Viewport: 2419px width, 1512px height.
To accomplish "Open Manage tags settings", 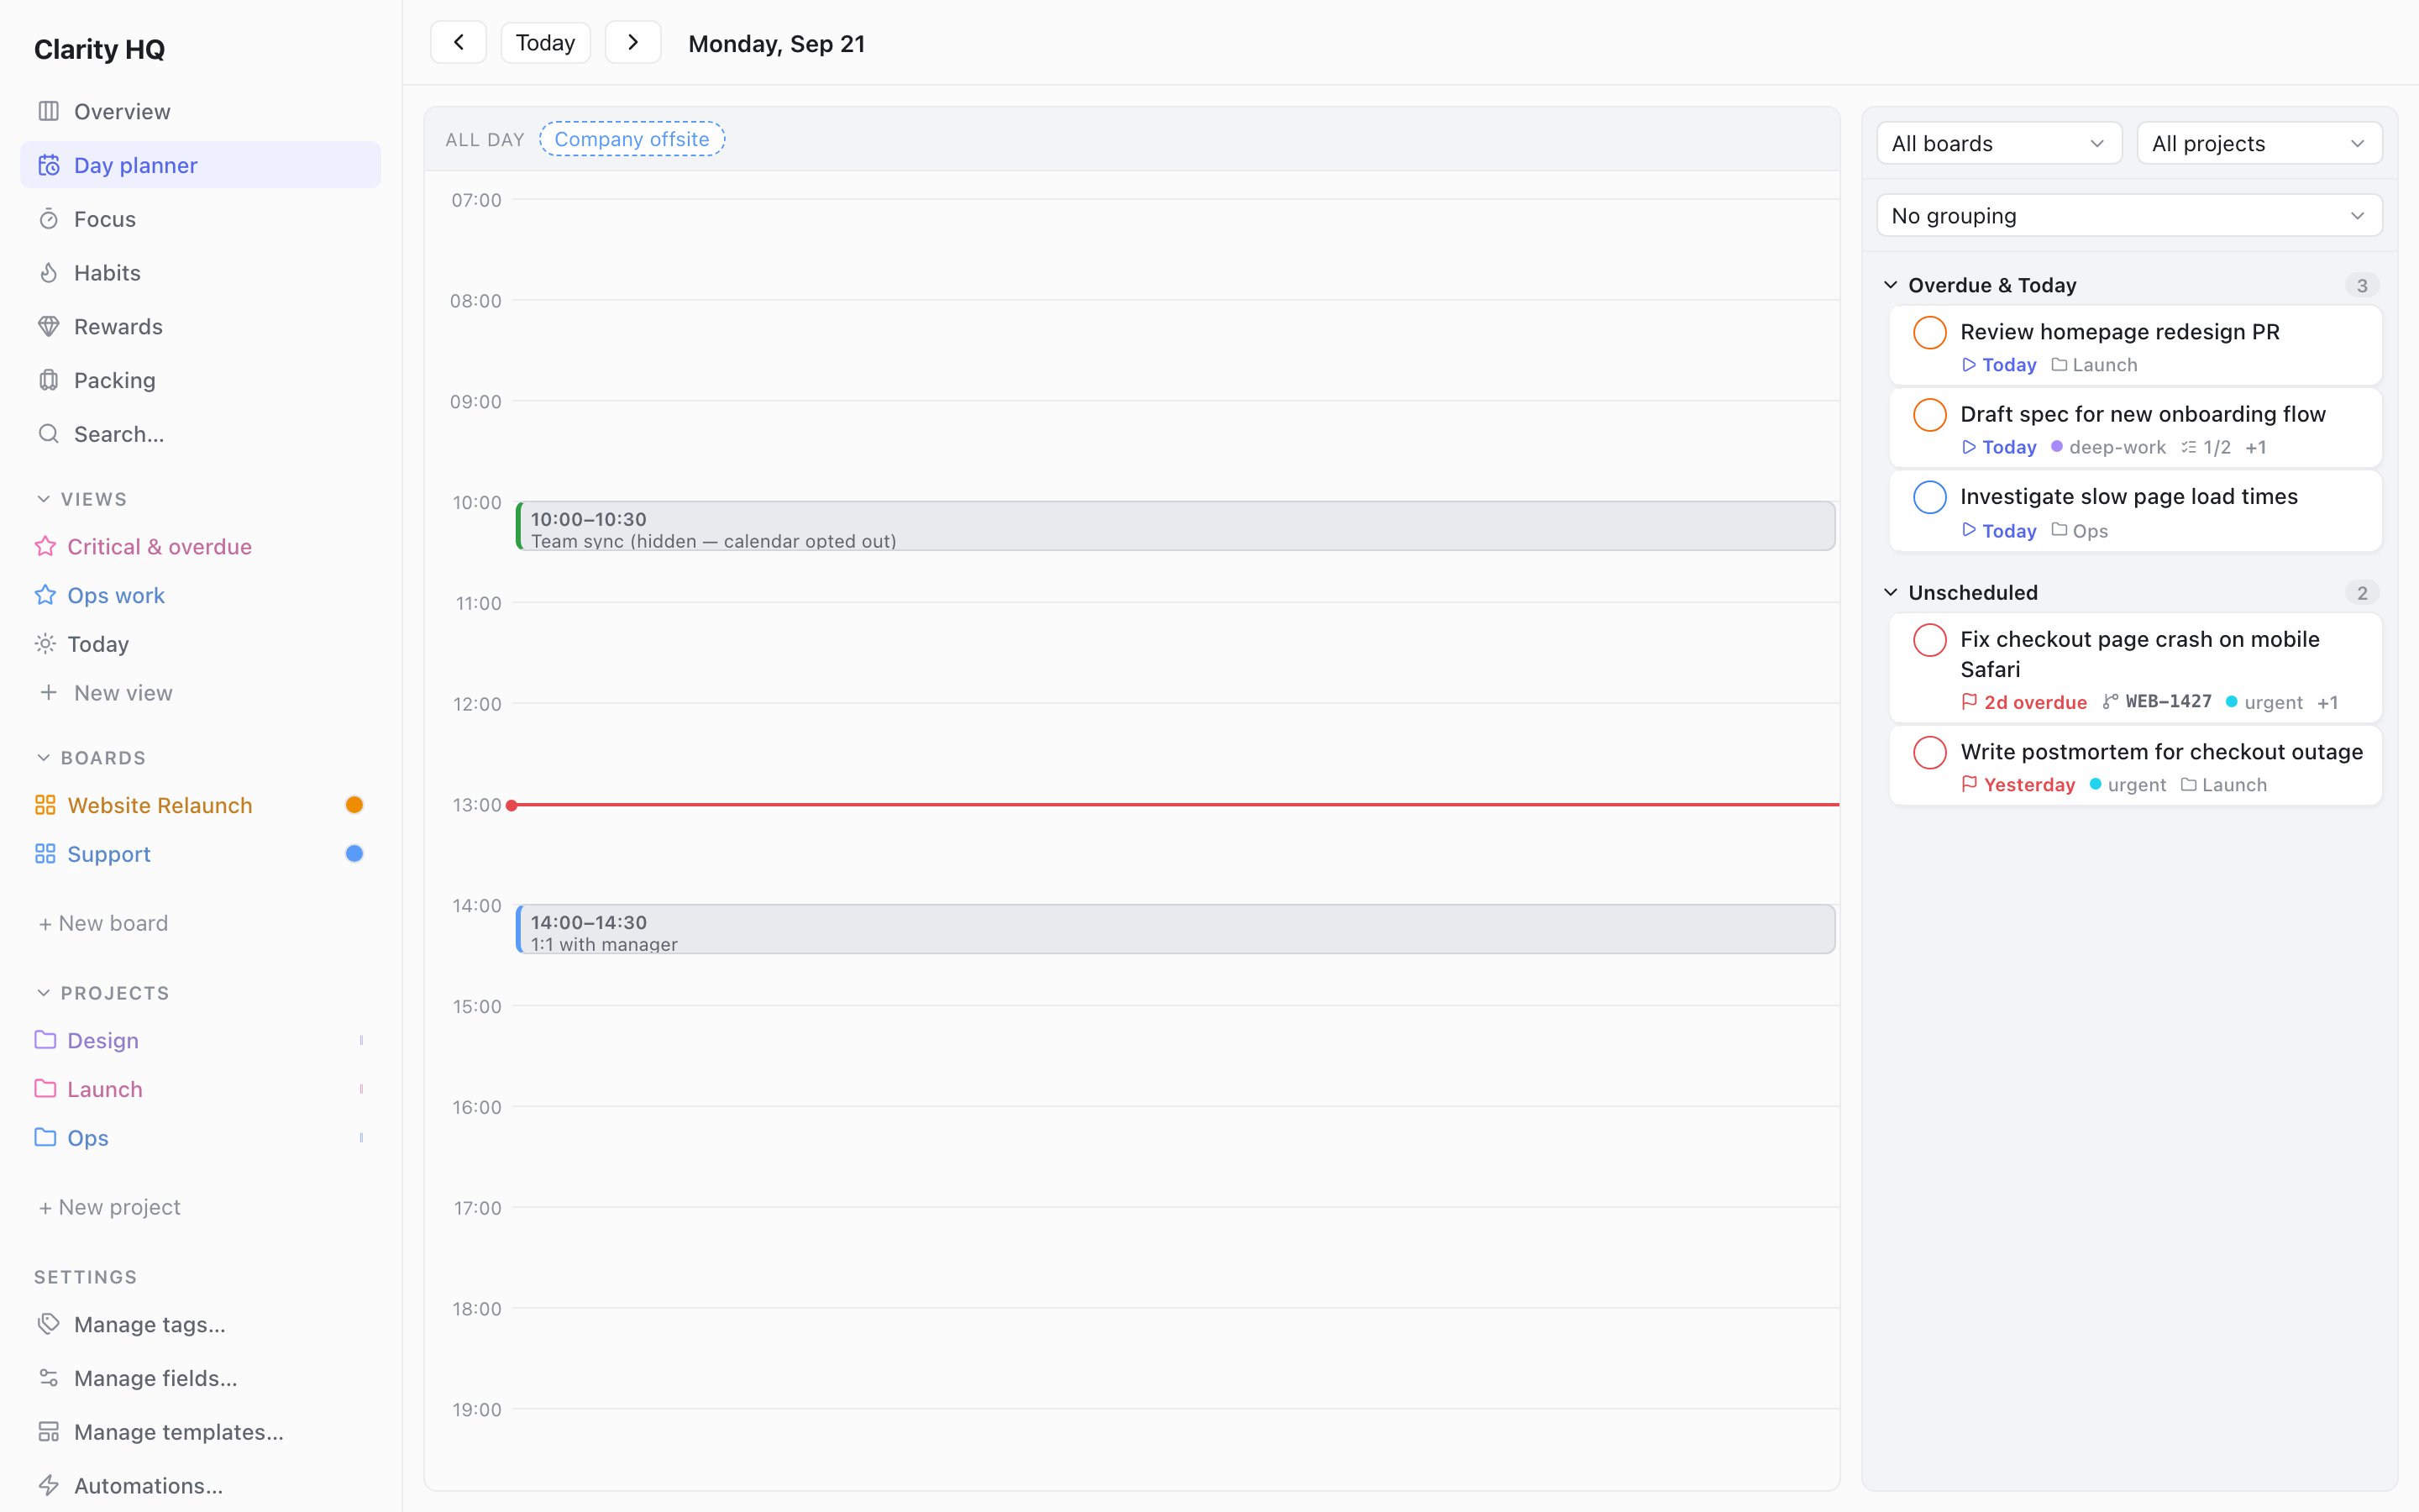I will tap(200, 1324).
